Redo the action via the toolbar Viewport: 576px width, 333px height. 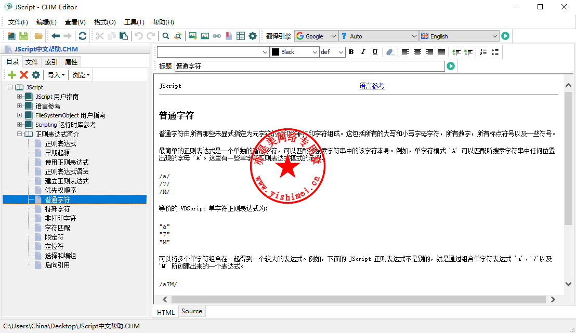pos(151,36)
